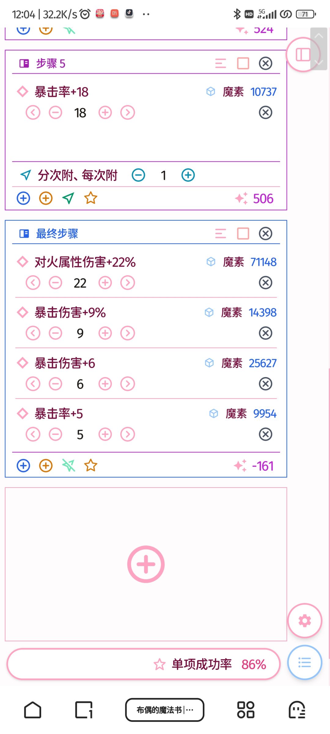Tap the 单项成功率 86% bar

click(144, 664)
